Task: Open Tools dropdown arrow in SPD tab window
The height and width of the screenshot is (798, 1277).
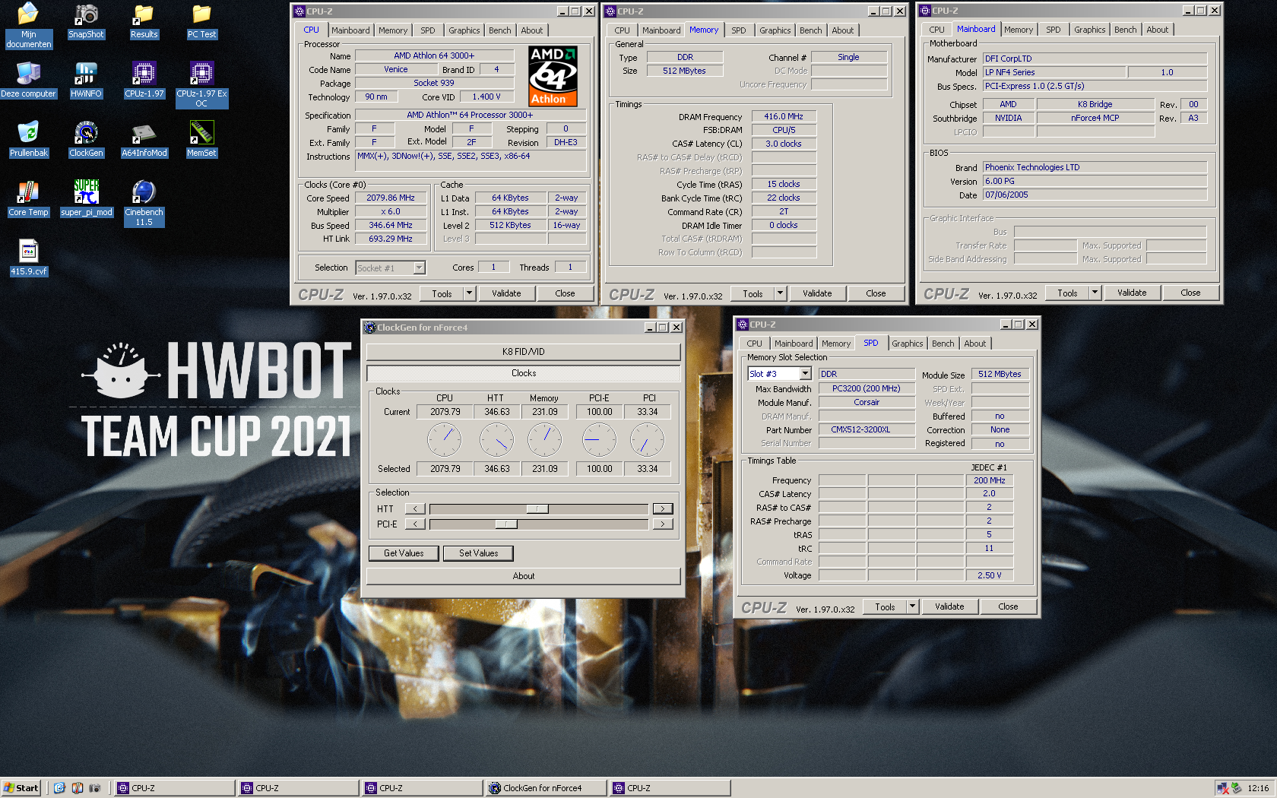Action: click(912, 606)
